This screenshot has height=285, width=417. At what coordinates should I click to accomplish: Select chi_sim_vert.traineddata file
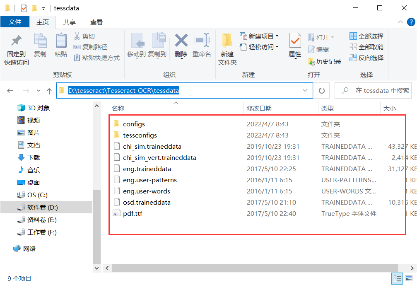[x=159, y=157]
